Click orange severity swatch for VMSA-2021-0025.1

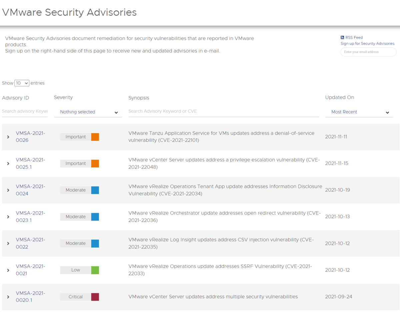pyautogui.click(x=95, y=164)
